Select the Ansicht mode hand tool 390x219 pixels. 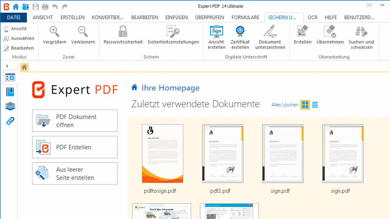tap(15, 29)
